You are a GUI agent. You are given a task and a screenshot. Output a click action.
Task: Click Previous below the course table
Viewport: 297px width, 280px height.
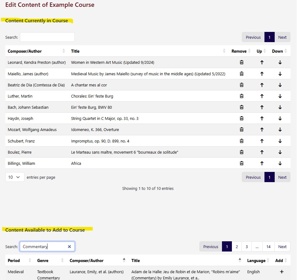(253, 177)
